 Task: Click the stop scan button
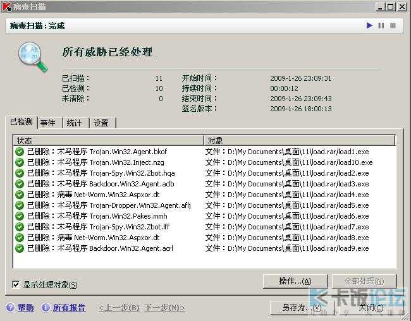pos(393,25)
